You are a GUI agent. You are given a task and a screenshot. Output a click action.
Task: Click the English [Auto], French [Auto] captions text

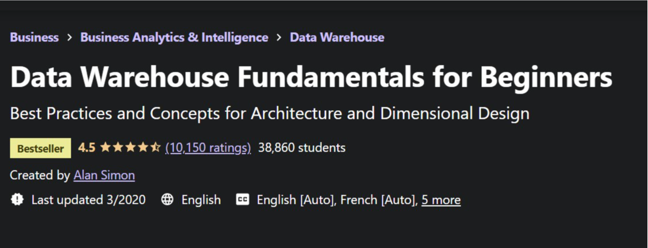(x=336, y=200)
